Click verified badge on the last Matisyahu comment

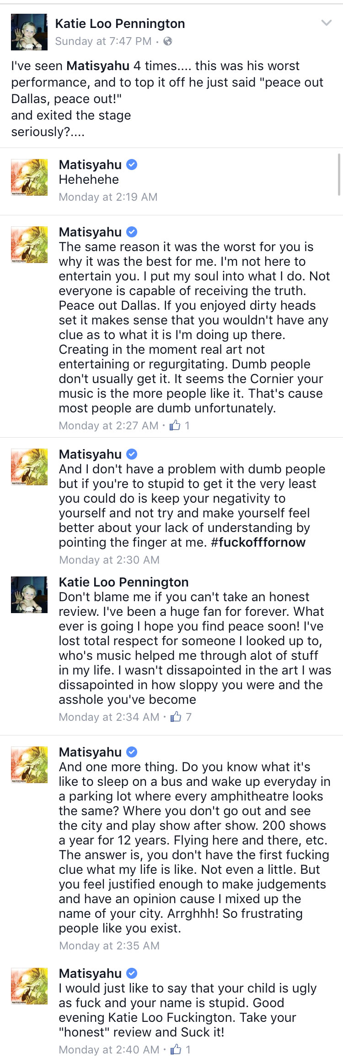132,973
